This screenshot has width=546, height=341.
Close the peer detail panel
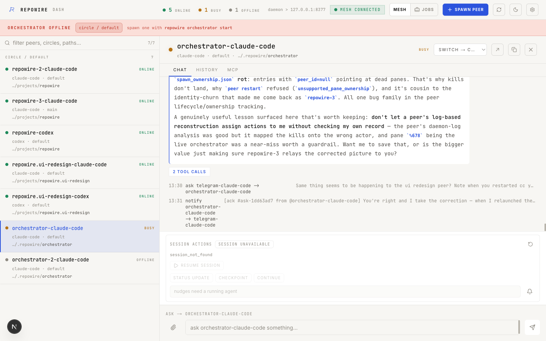531,50
